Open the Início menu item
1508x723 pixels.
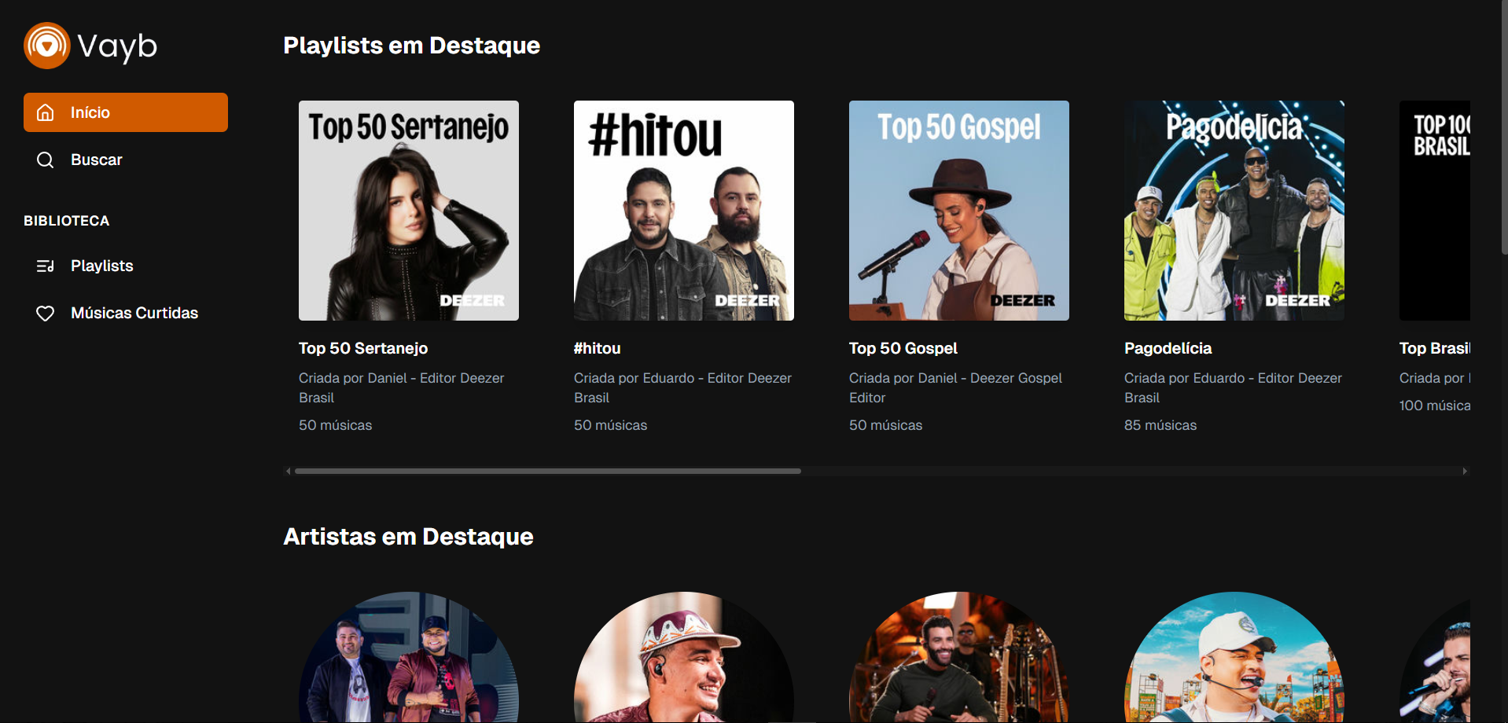(x=126, y=112)
